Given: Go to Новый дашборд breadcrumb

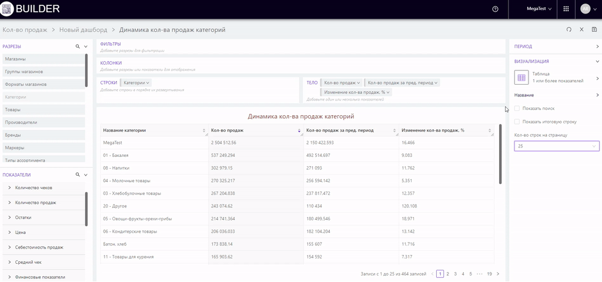Looking at the screenshot, I should pyautogui.click(x=83, y=29).
